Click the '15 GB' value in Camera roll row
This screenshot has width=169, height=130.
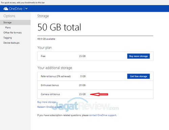(82, 94)
